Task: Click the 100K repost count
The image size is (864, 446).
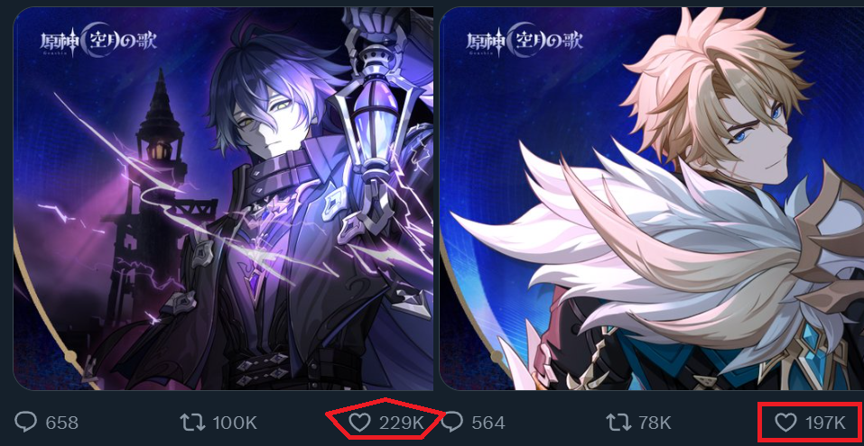Action: pos(235,423)
